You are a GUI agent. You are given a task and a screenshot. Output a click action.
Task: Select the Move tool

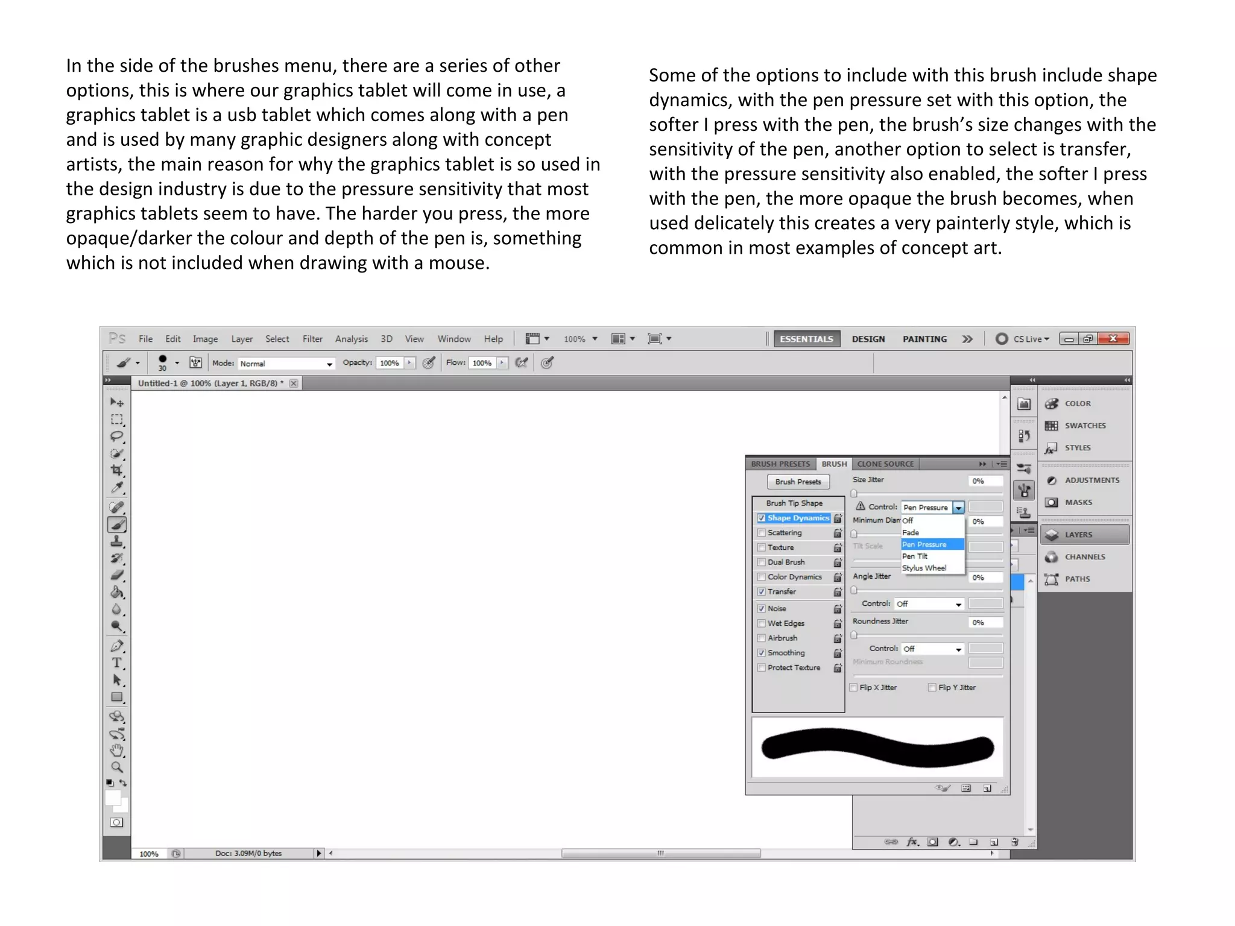(x=117, y=402)
